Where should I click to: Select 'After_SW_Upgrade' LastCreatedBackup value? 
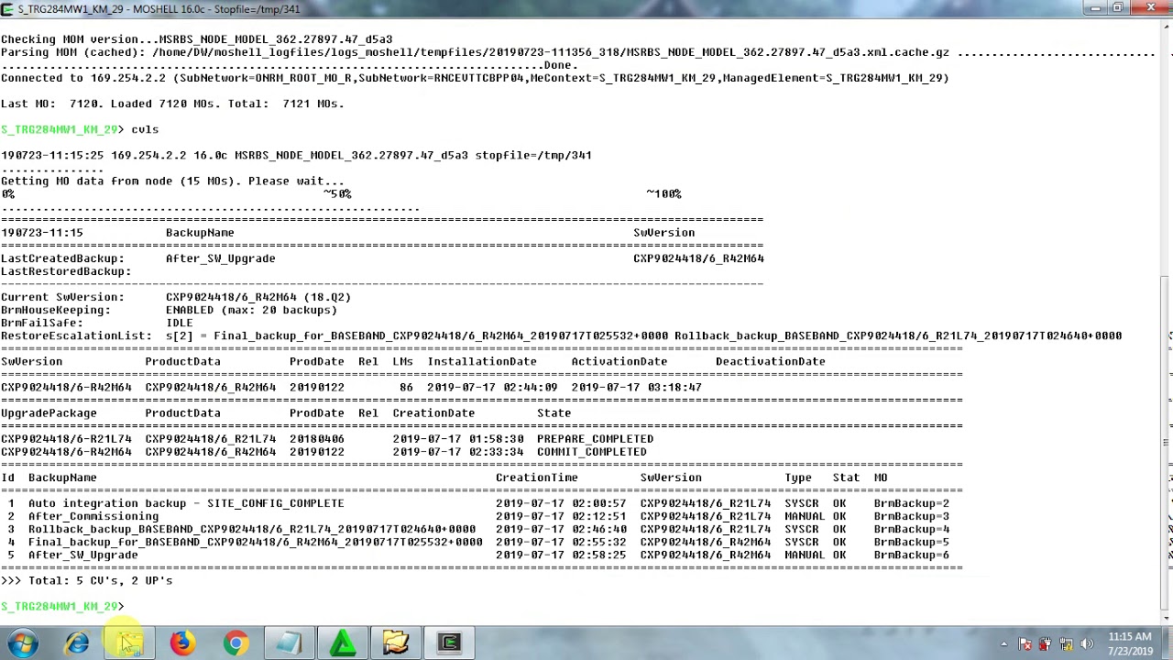220,258
